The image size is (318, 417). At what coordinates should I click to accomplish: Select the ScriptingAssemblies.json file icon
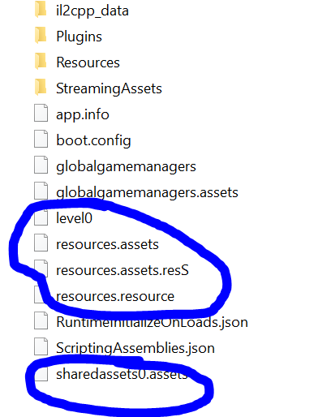point(41,347)
